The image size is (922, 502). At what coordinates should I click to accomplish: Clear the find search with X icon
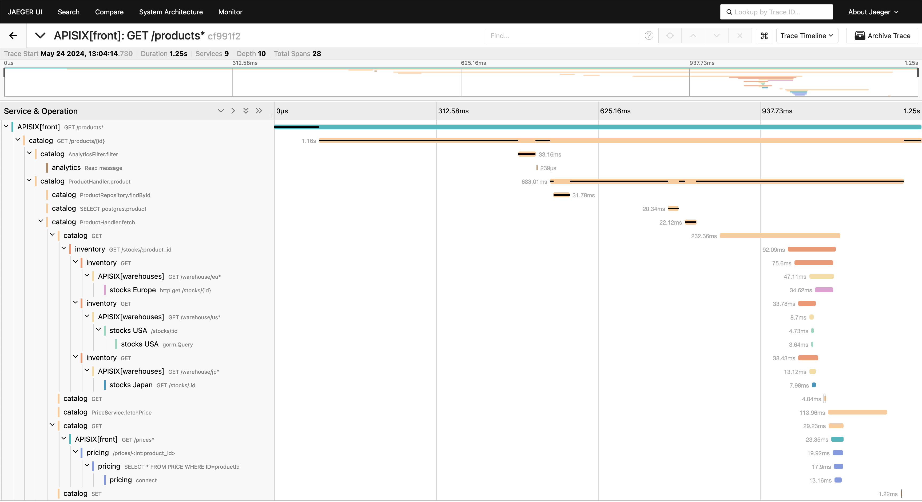[740, 35]
